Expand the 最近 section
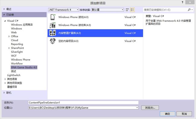The image size is (196, 119). pyautogui.click(x=4, y=9)
